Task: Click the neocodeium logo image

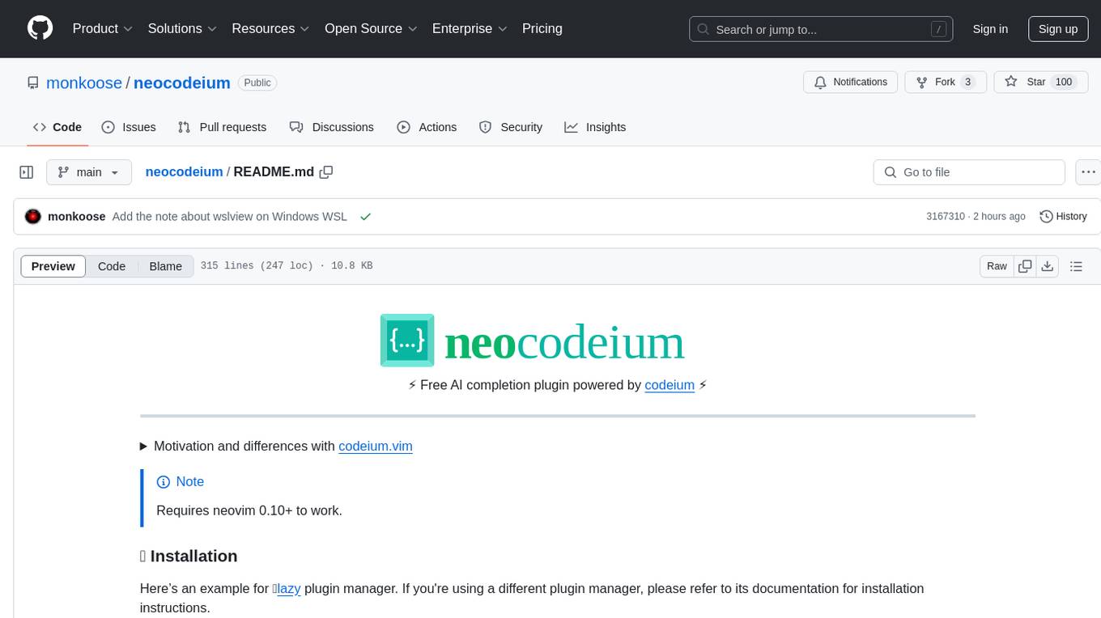Action: click(x=533, y=341)
